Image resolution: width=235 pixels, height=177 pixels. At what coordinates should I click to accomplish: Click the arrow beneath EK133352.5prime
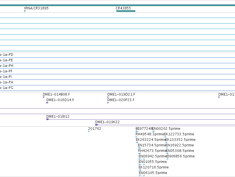[166, 142]
